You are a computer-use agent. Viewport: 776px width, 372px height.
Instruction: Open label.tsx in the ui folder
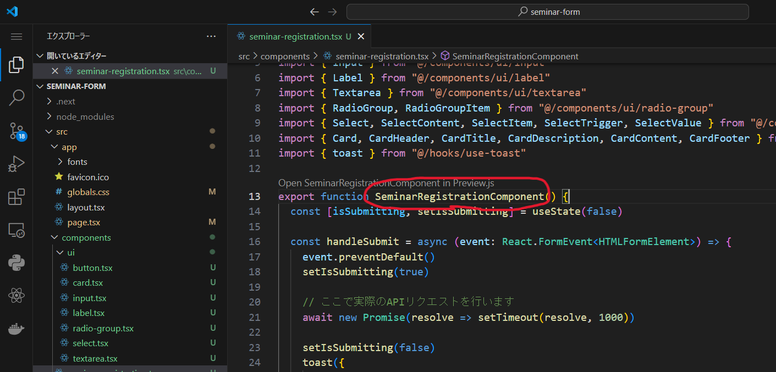point(130,313)
